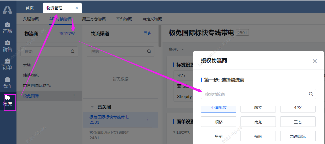Close the 授权物流商 dialog
The height and width of the screenshot is (144, 325).
(x=315, y=61)
